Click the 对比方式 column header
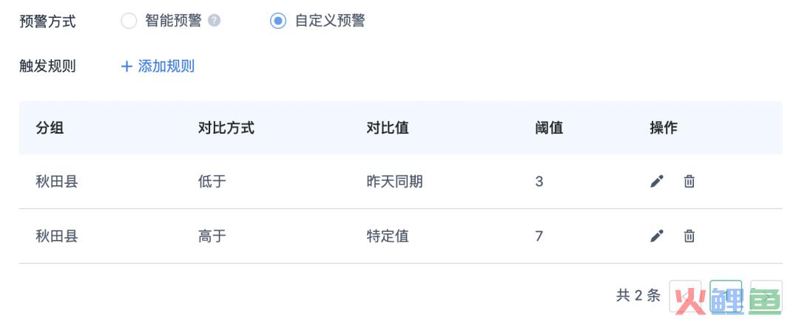The width and height of the screenshot is (799, 319). pyautogui.click(x=226, y=127)
